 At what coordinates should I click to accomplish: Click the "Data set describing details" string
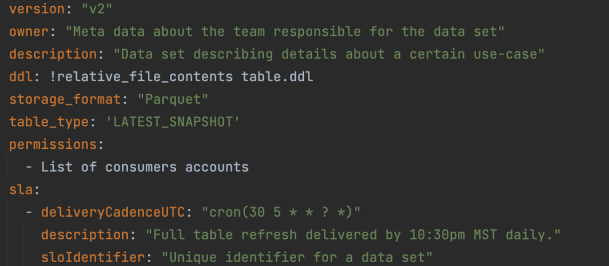pos(329,54)
